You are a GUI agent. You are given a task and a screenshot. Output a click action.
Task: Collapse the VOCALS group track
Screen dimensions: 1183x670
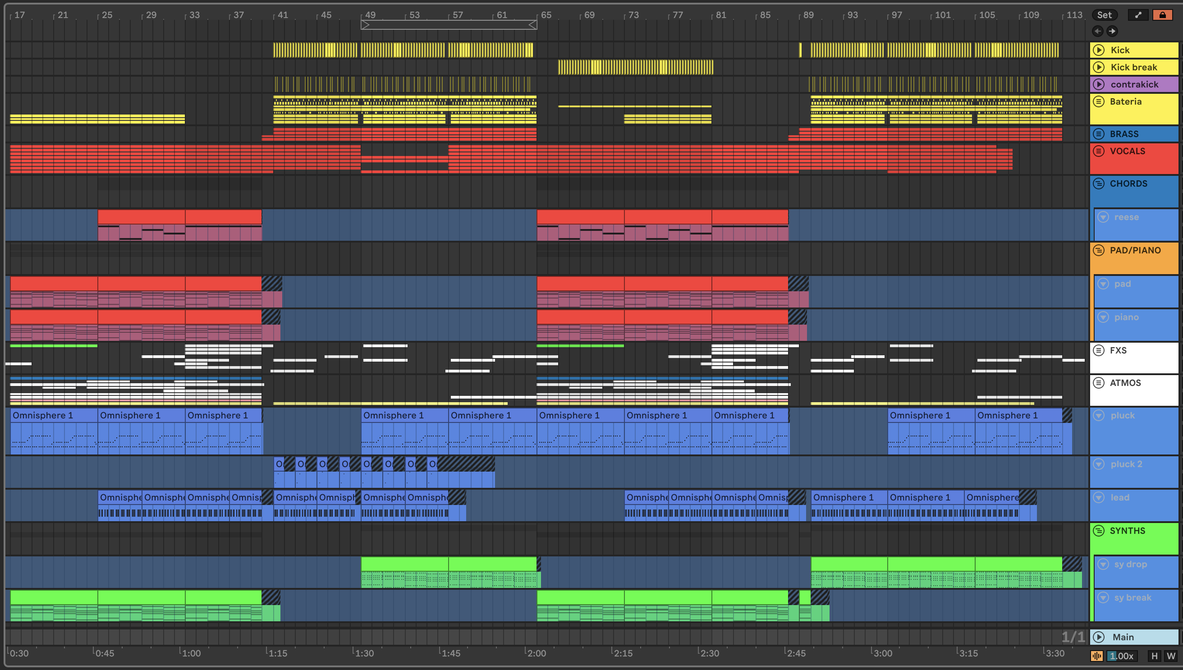click(1099, 151)
